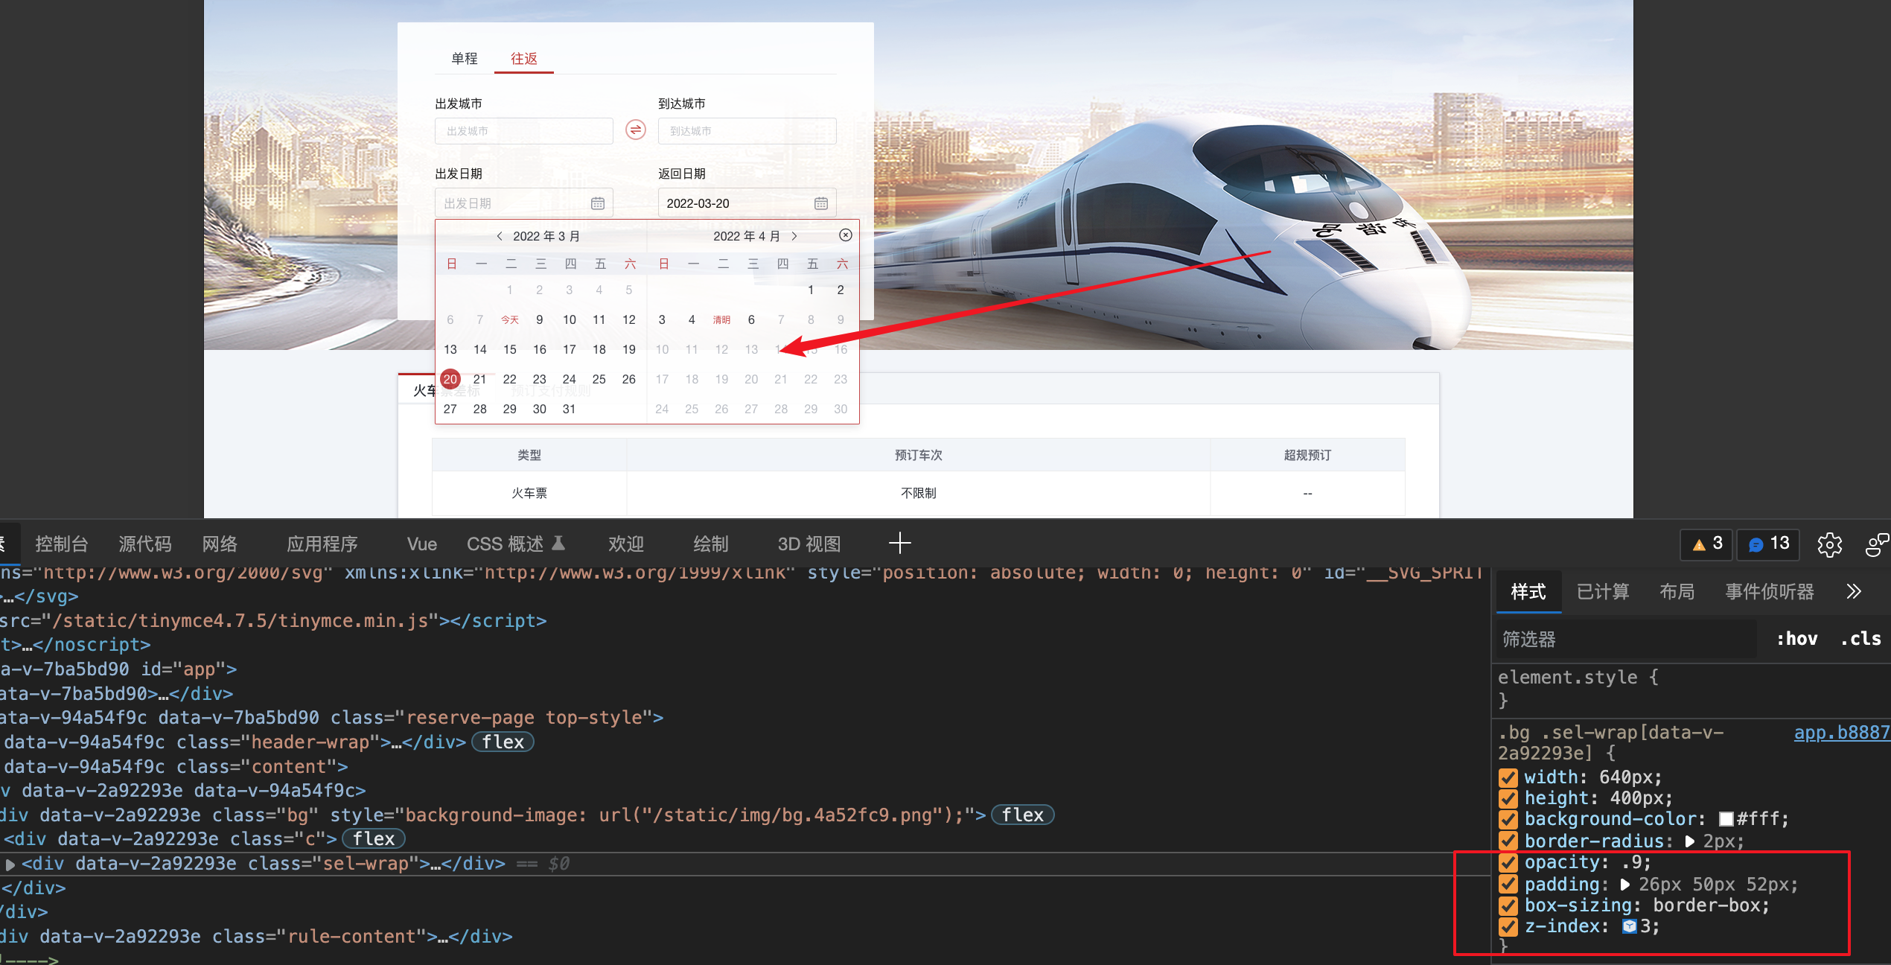The height and width of the screenshot is (965, 1891).
Task: Select the rule-content div node
Action: [256, 937]
